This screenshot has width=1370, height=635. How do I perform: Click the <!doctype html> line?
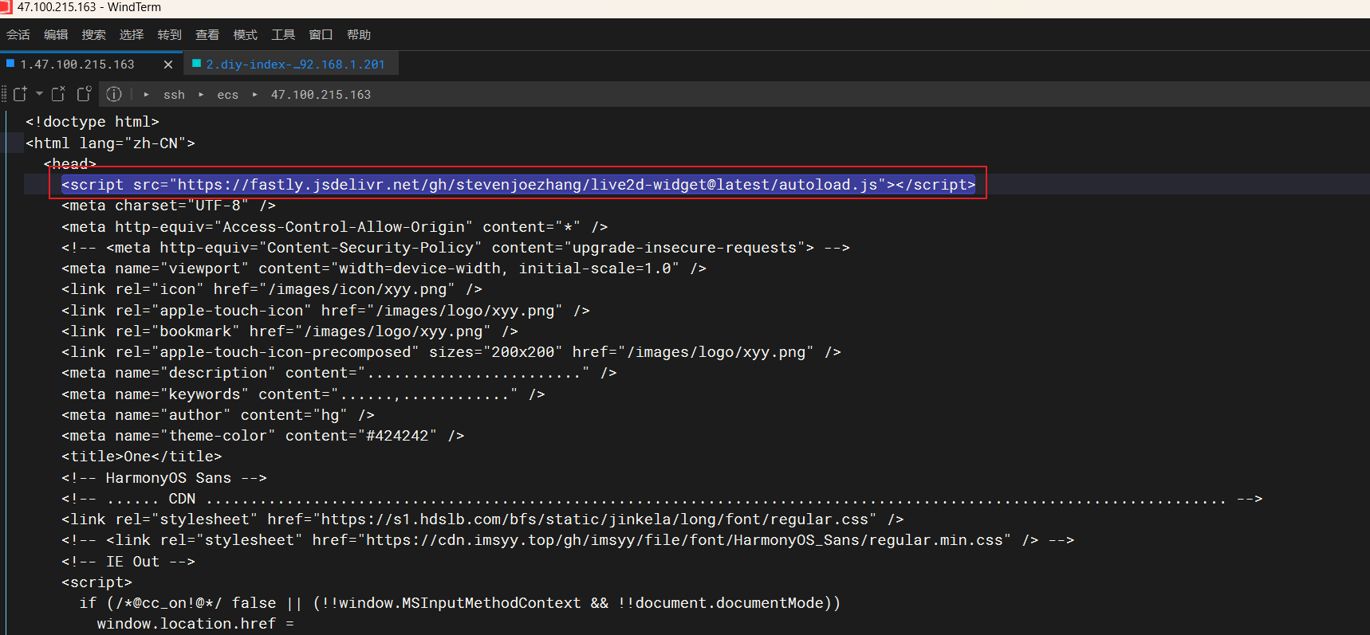point(92,122)
